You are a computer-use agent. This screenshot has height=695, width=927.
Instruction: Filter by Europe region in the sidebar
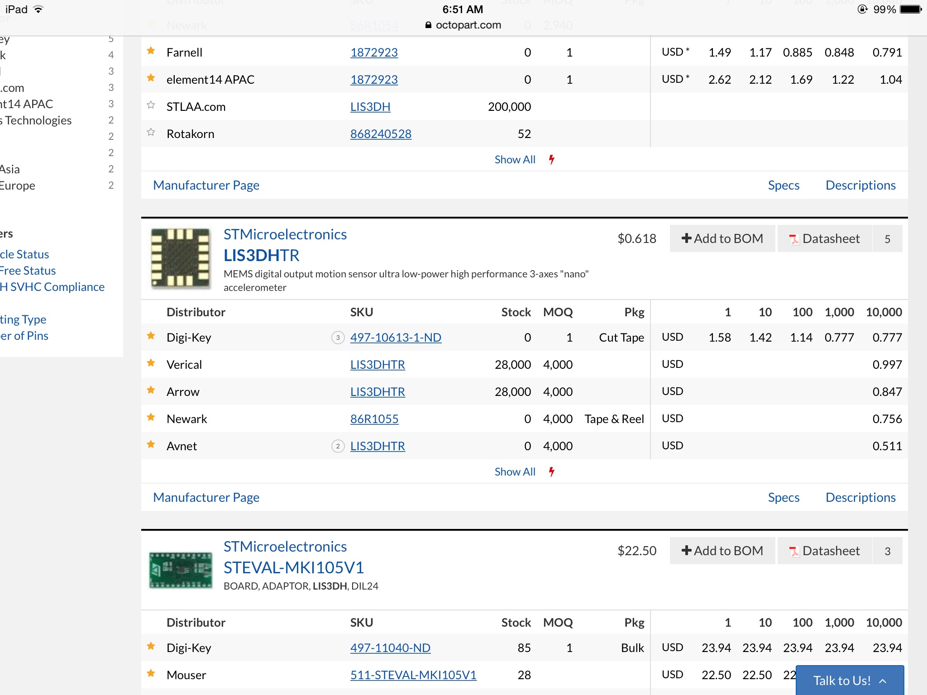click(17, 186)
